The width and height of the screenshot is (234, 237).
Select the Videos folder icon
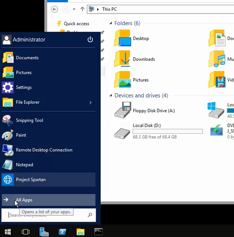217,80
